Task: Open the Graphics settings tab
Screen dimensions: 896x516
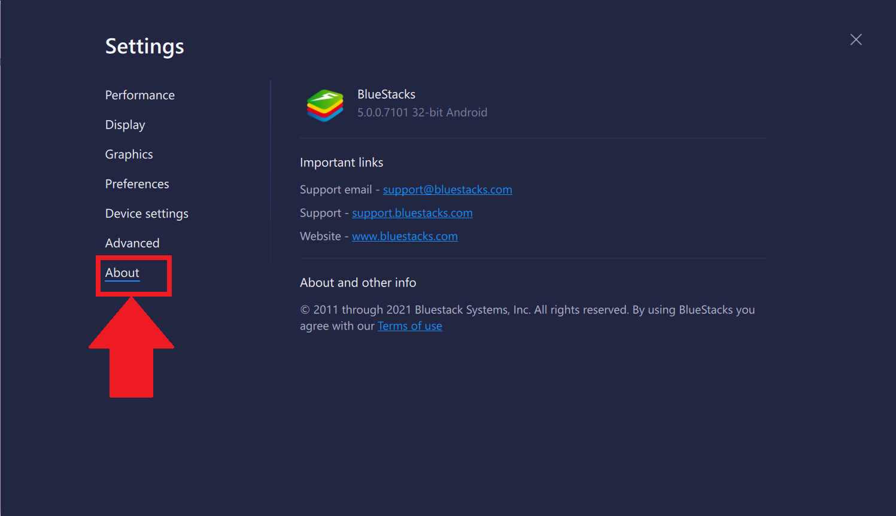Action: click(x=129, y=154)
